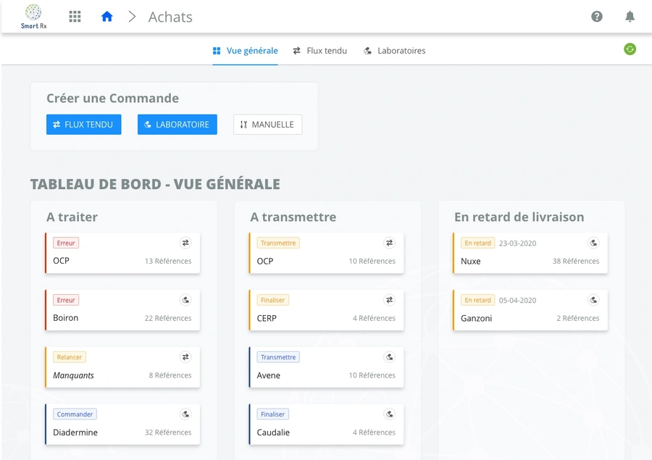Click the green refresh sync icon

(630, 49)
